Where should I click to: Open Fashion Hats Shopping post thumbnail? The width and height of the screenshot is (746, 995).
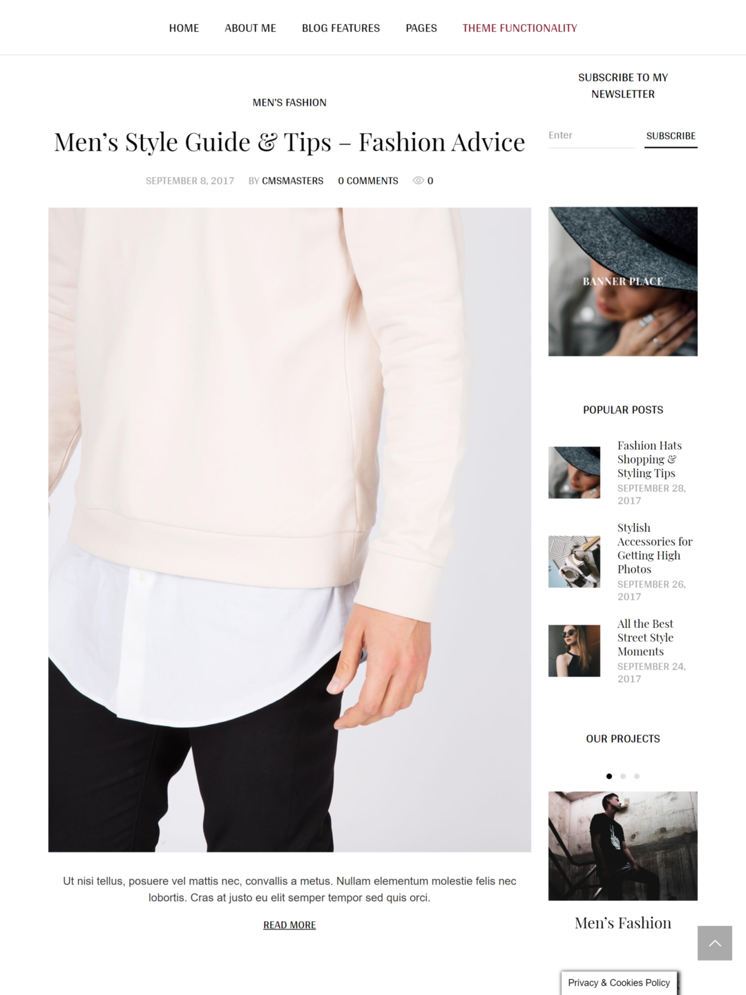(574, 473)
